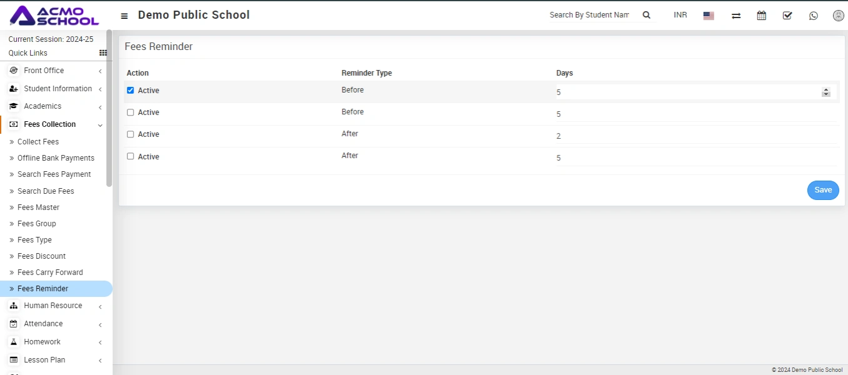This screenshot has width=848, height=375.
Task: Click the WhatsApp icon in header
Action: [x=813, y=16]
